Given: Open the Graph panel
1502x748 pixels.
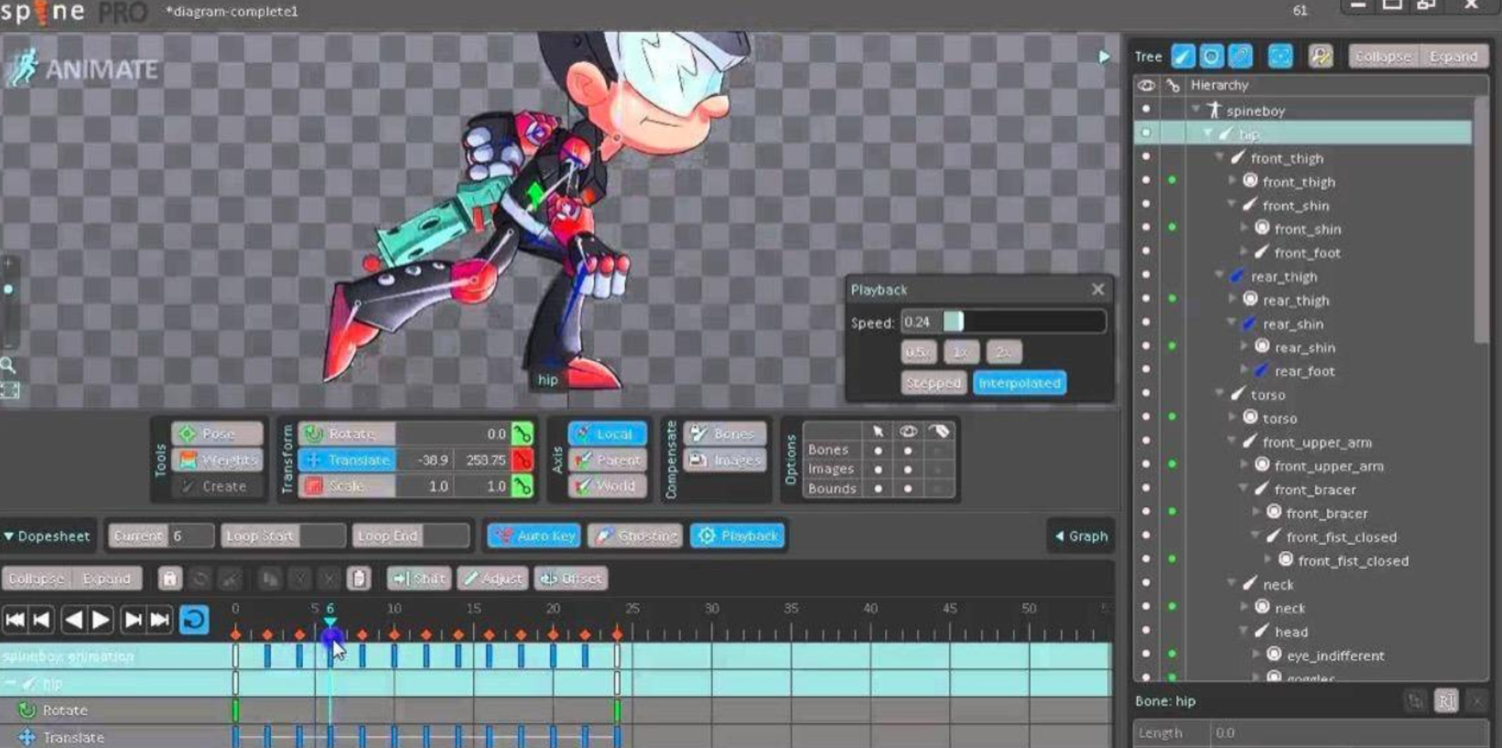Looking at the screenshot, I should 1082,536.
